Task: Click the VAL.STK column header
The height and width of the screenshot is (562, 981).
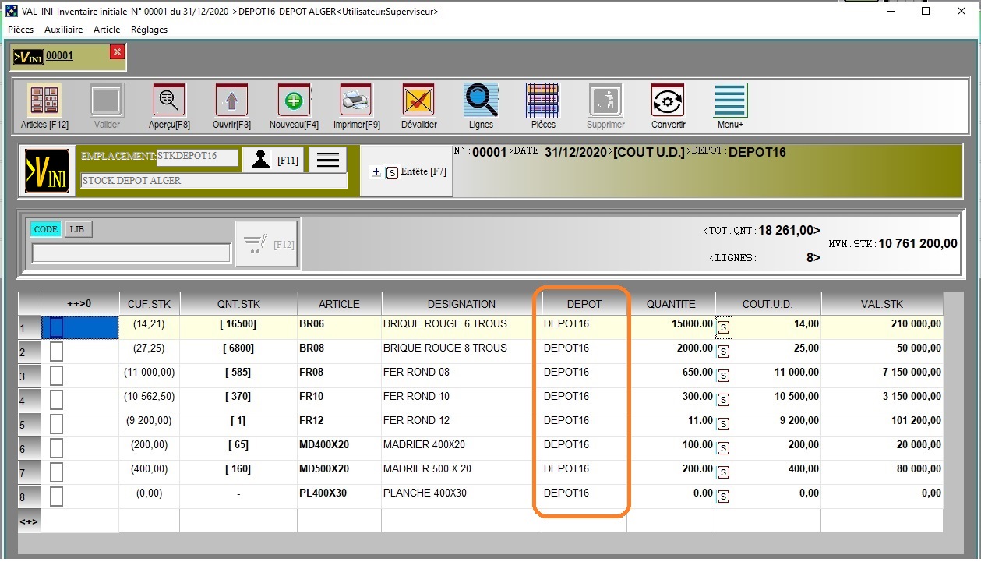Action: point(882,304)
